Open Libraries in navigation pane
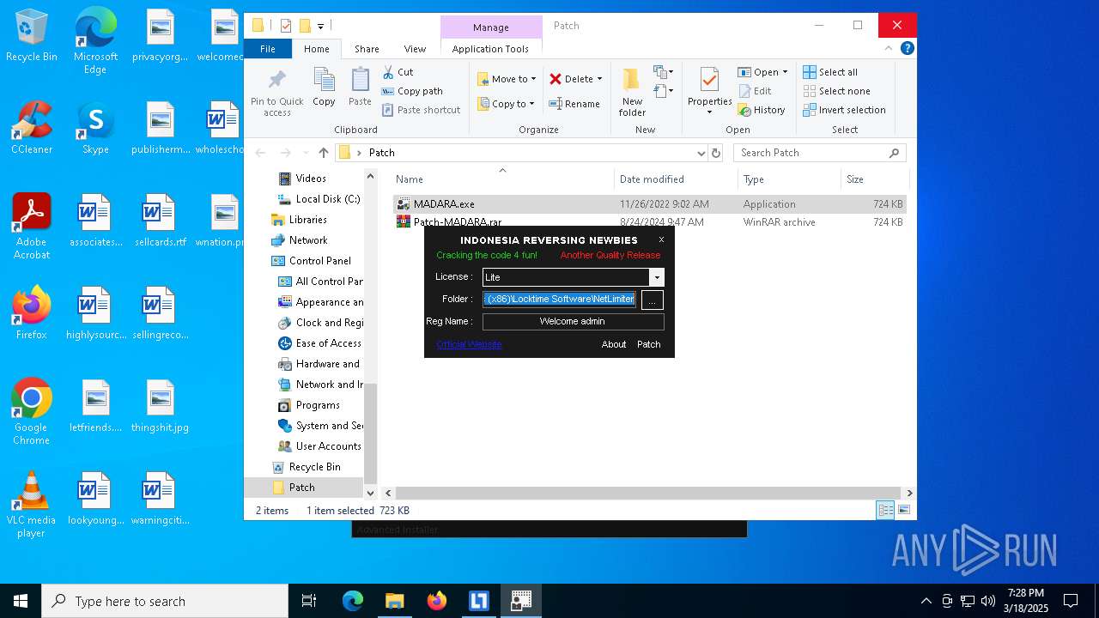This screenshot has height=618, width=1099. coord(308,220)
